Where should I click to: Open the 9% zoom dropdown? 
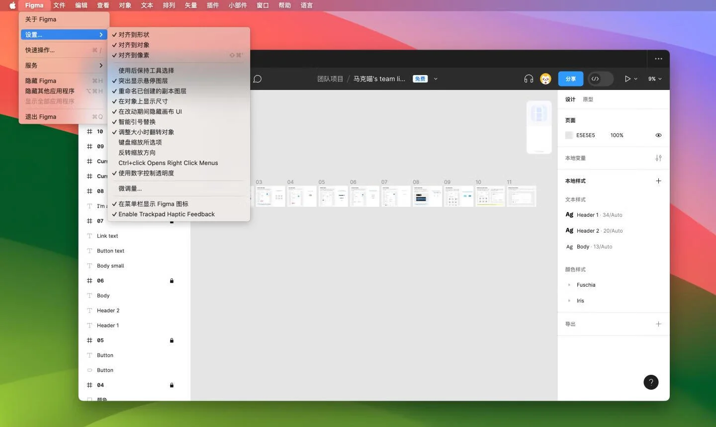[x=655, y=79]
